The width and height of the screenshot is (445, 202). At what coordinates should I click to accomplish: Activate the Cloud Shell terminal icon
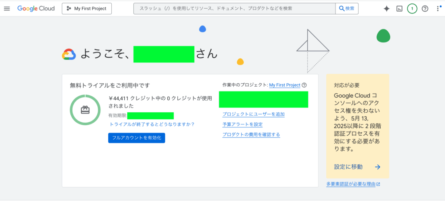399,9
